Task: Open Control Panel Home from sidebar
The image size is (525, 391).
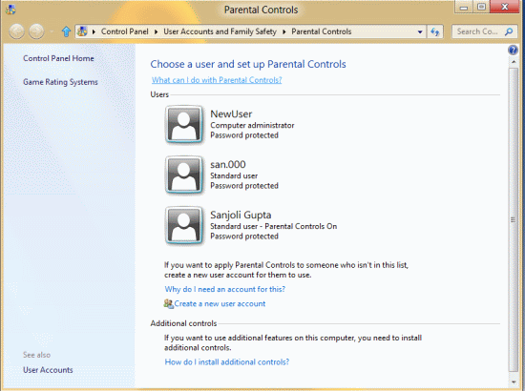Action: click(58, 58)
